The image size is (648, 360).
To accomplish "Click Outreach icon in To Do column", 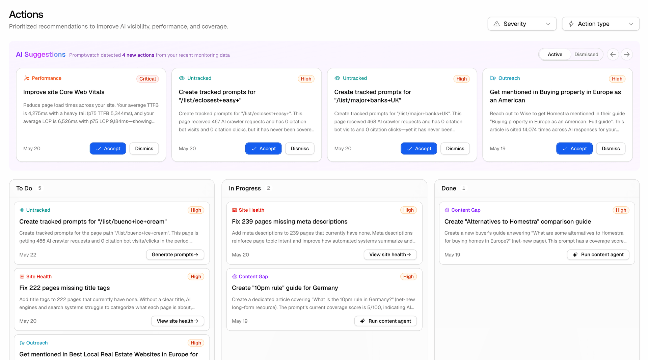I will pos(22,343).
